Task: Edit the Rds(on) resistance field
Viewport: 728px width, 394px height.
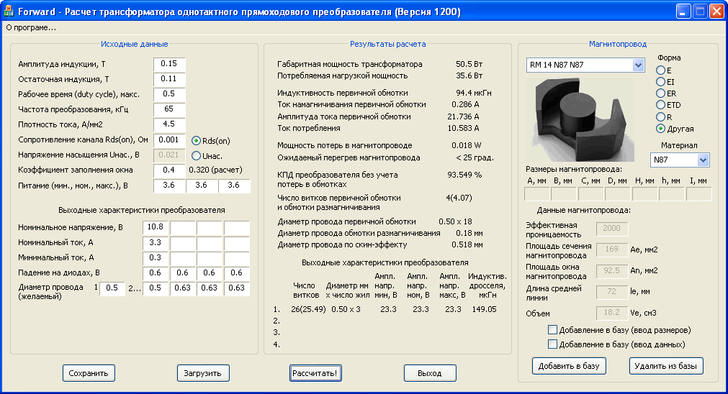Action: pos(169,140)
